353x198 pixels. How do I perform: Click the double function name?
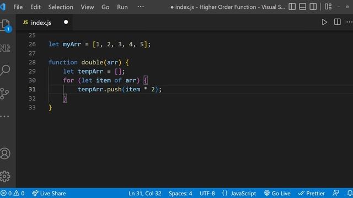(x=92, y=62)
